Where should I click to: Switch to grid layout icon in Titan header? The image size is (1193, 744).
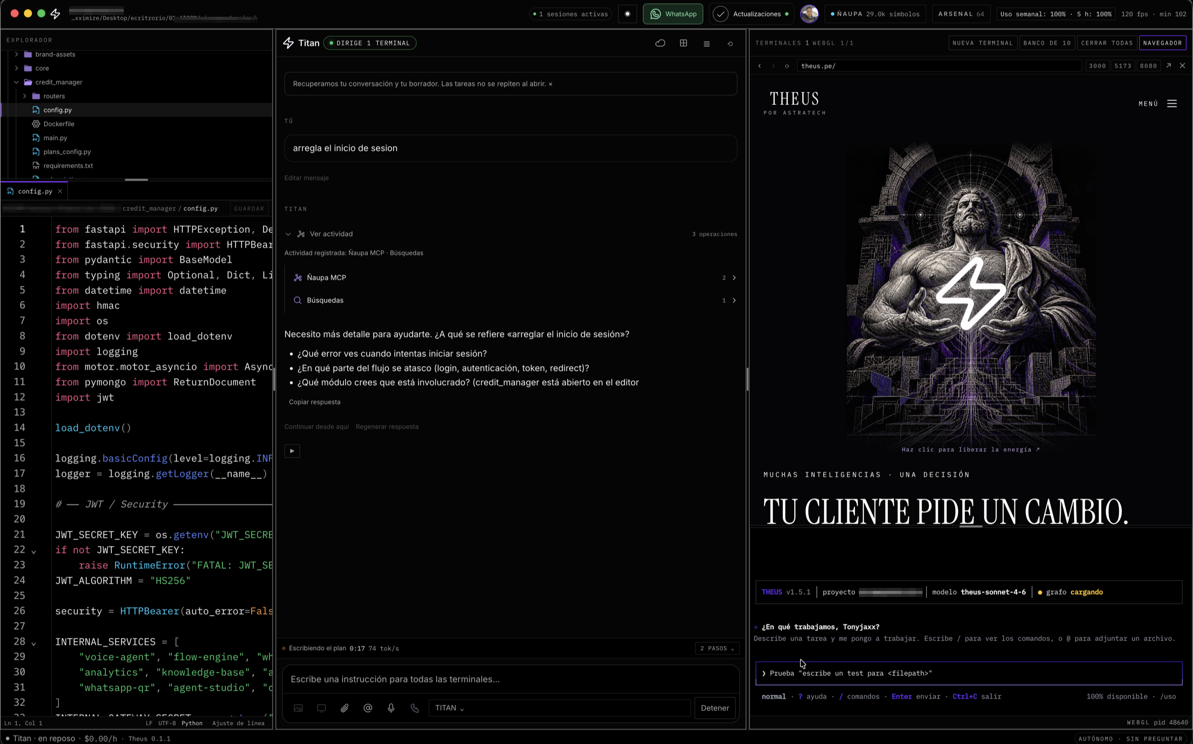[683, 43]
